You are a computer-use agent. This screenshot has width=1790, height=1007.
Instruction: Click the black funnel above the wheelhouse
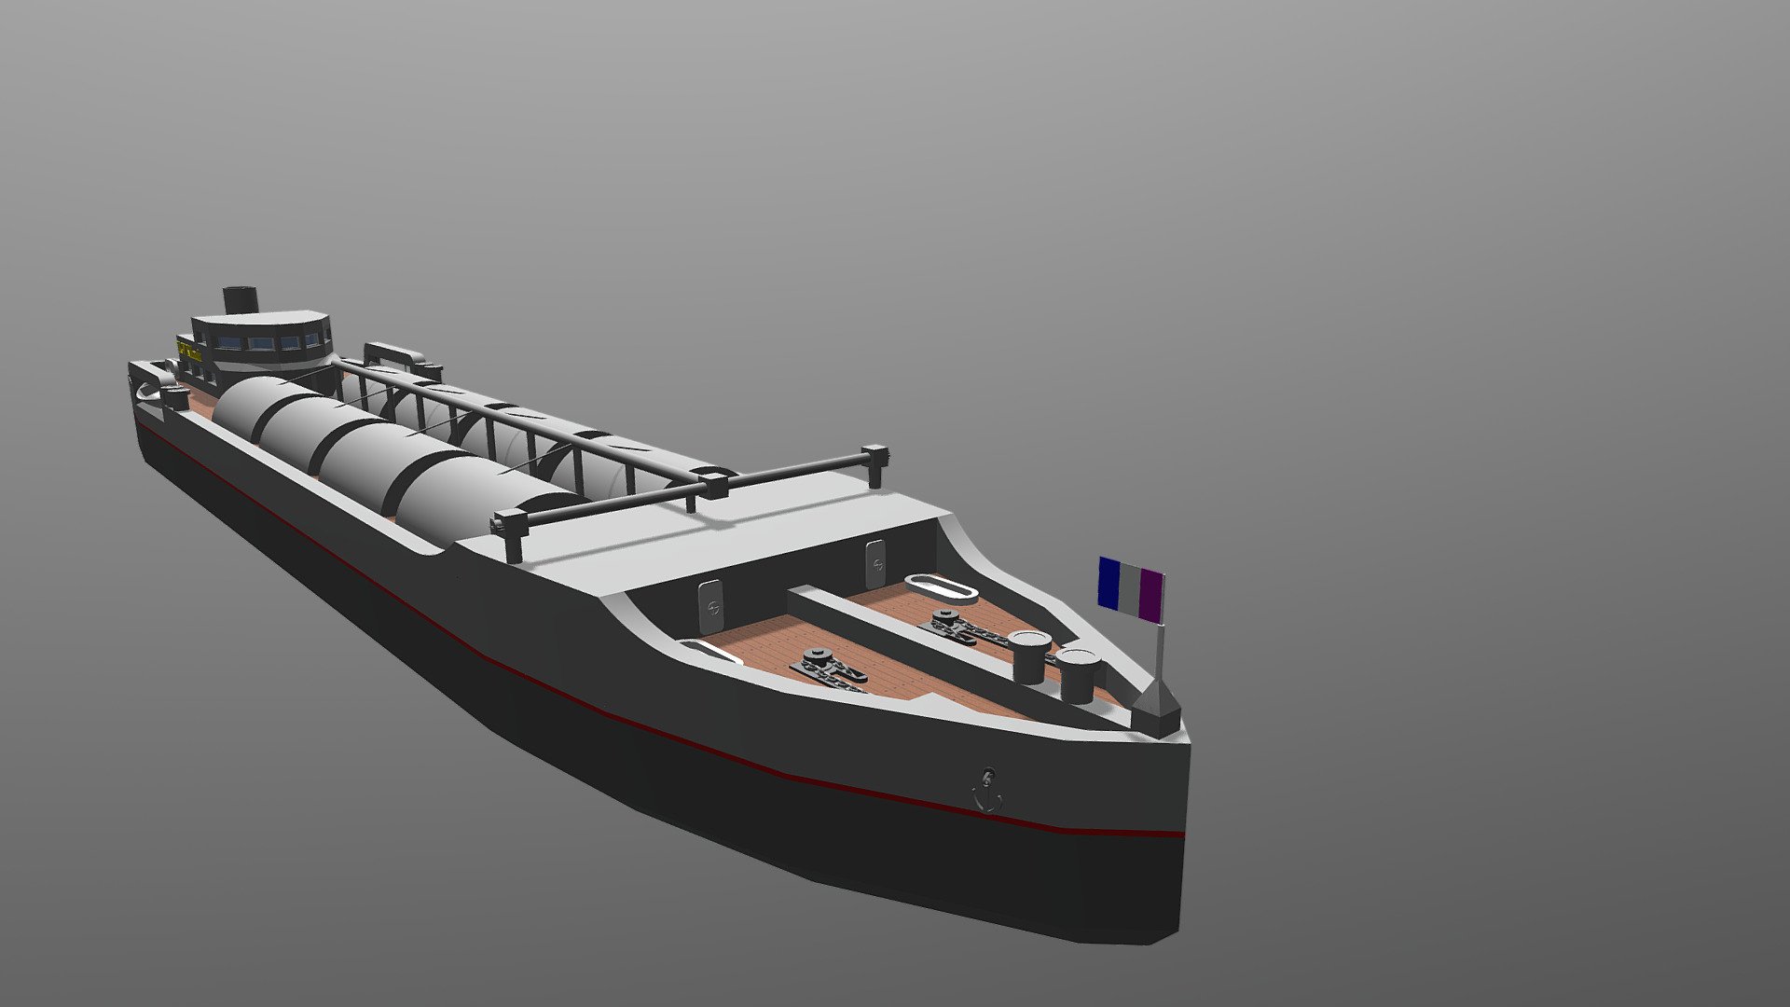click(240, 300)
